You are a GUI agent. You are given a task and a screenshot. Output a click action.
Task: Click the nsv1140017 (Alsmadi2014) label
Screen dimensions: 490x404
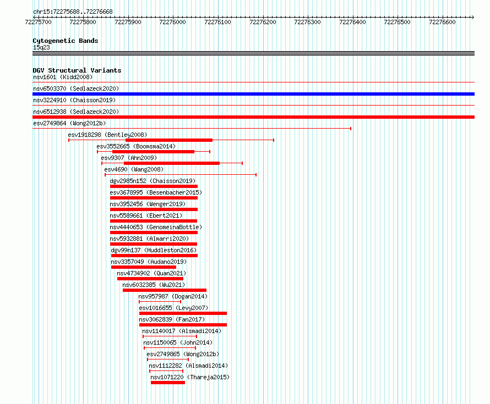(182, 331)
